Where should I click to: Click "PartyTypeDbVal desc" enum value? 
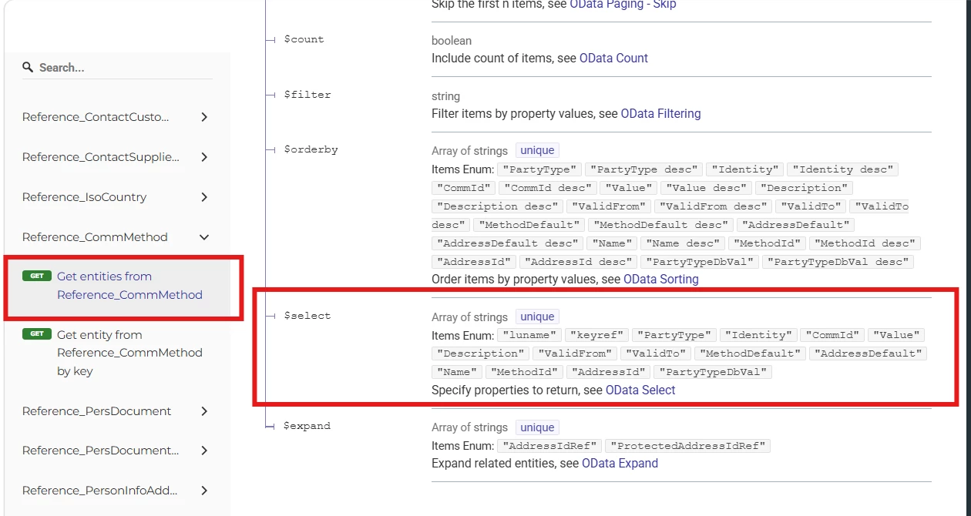[838, 262]
